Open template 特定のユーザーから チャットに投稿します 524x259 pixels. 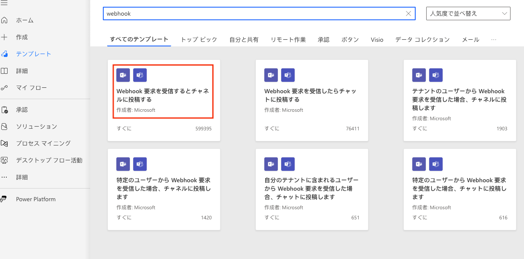460,189
